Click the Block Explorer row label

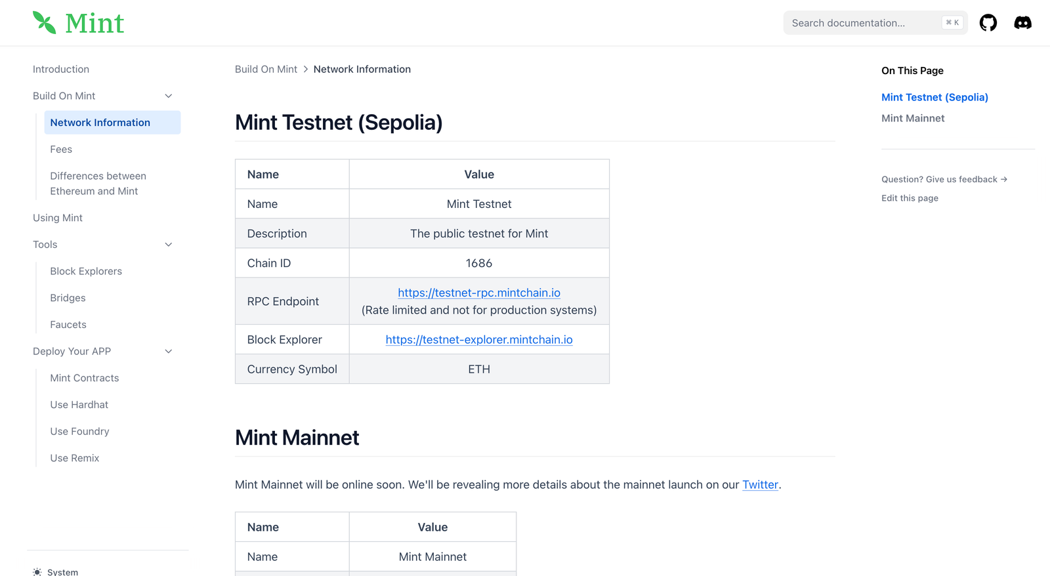(285, 340)
